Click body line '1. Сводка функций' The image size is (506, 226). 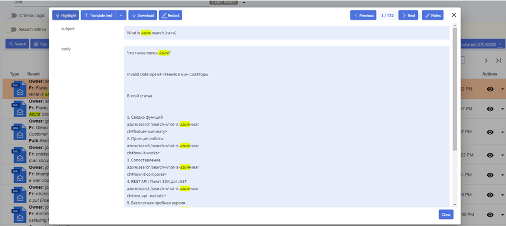pyautogui.click(x=145, y=117)
